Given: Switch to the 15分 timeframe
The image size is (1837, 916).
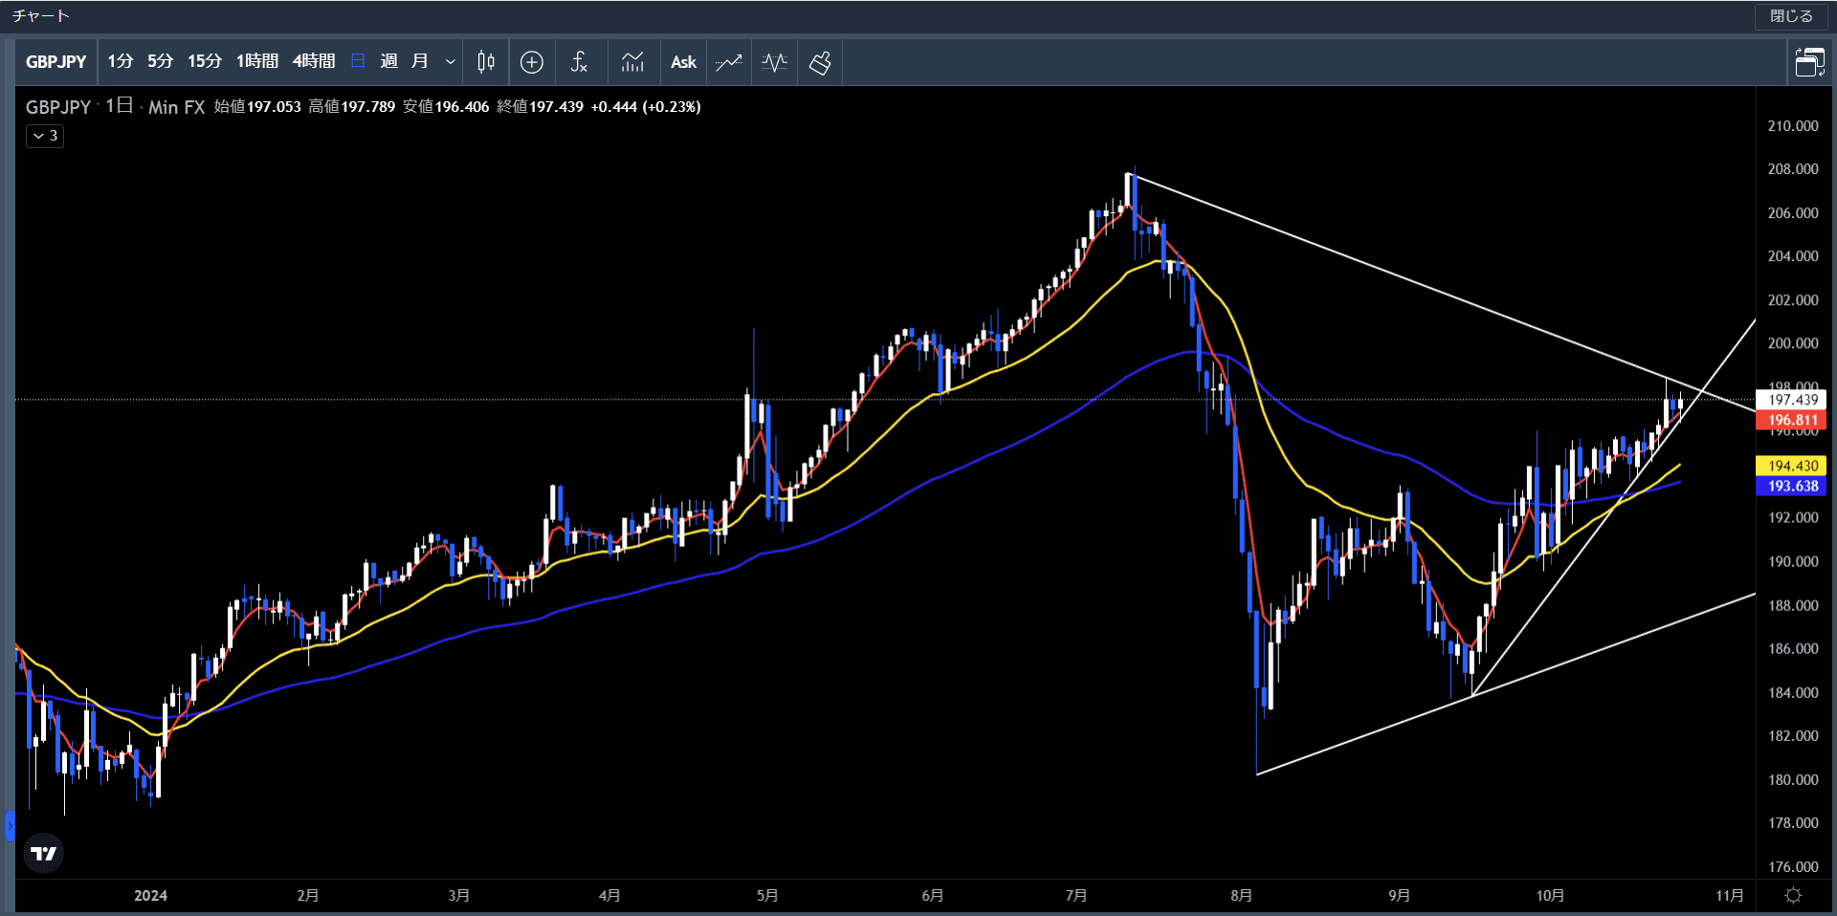Looking at the screenshot, I should click(204, 62).
